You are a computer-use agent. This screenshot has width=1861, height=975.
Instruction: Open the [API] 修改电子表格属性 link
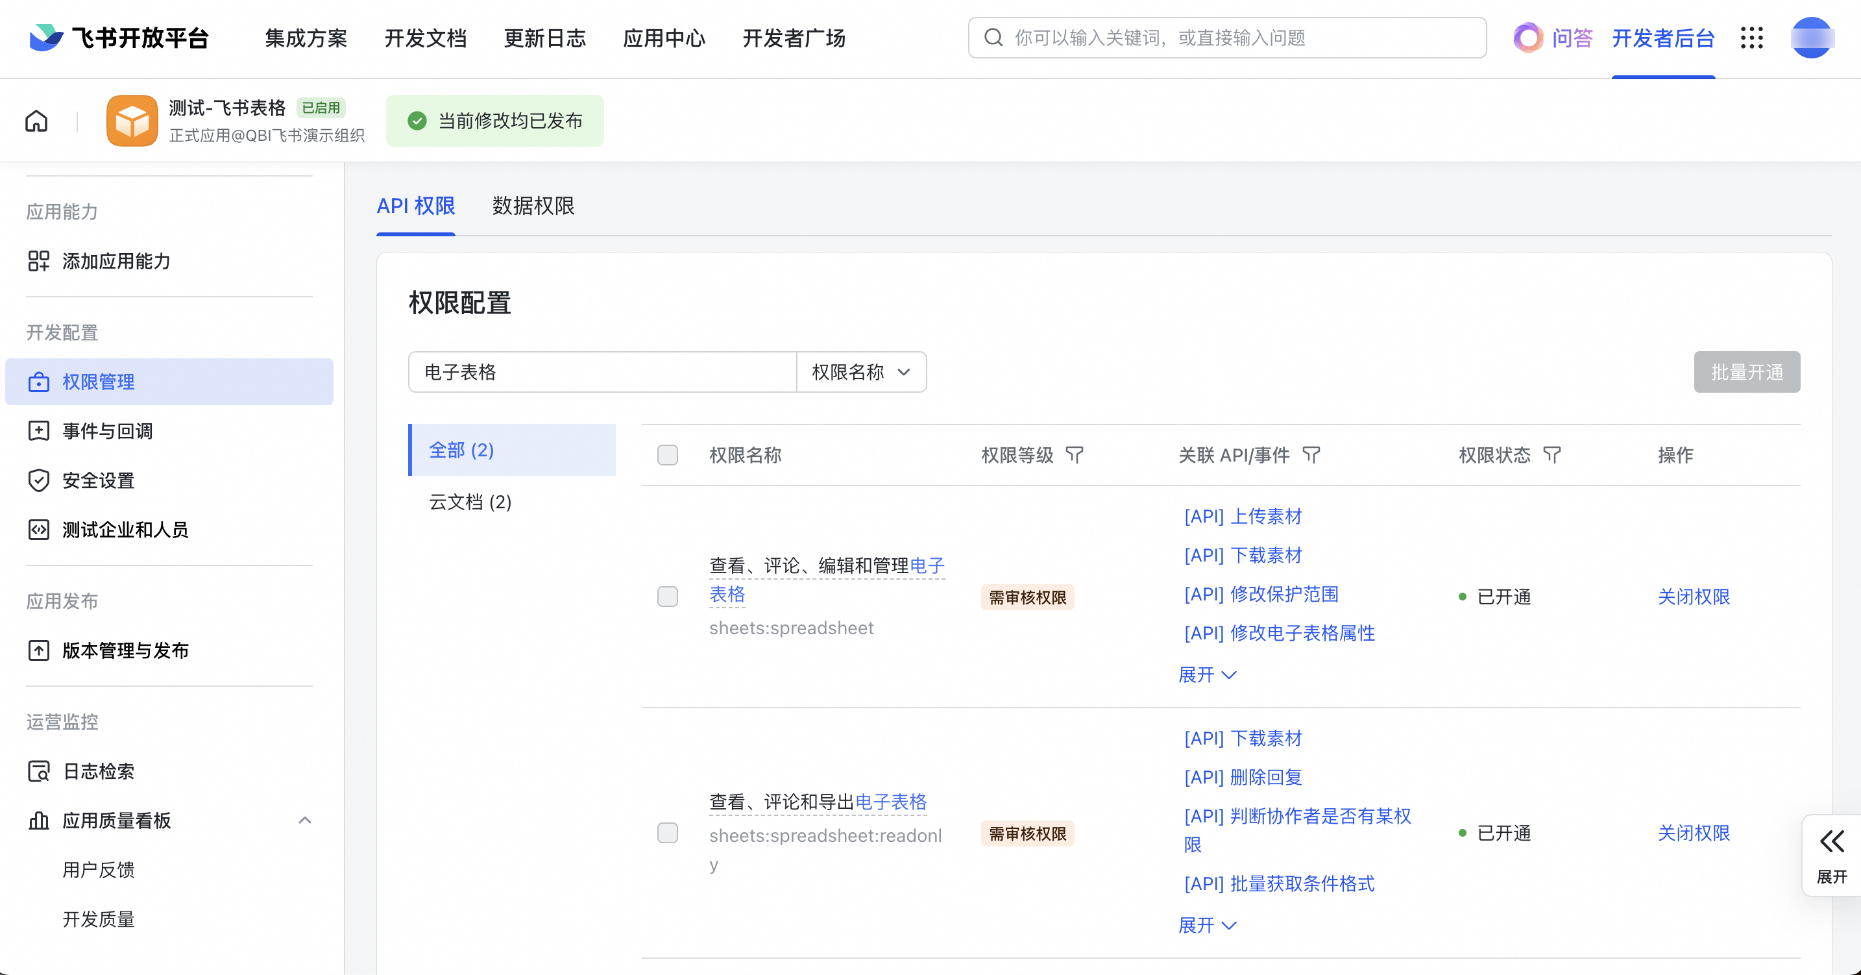coord(1280,633)
